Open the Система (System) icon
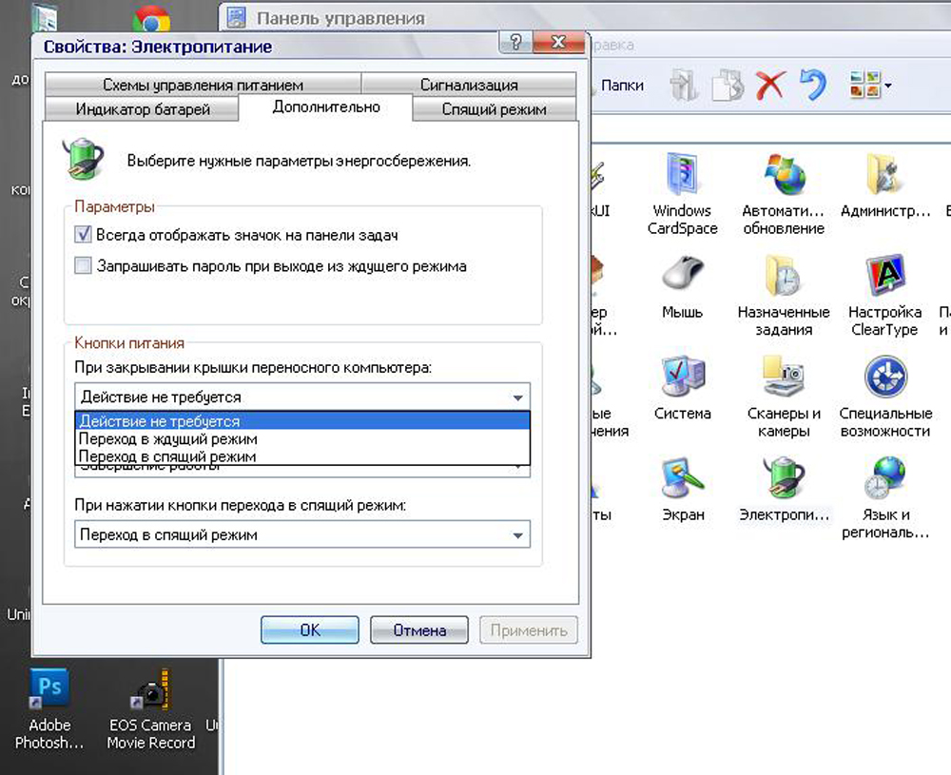This screenshot has height=775, width=951. [x=682, y=378]
